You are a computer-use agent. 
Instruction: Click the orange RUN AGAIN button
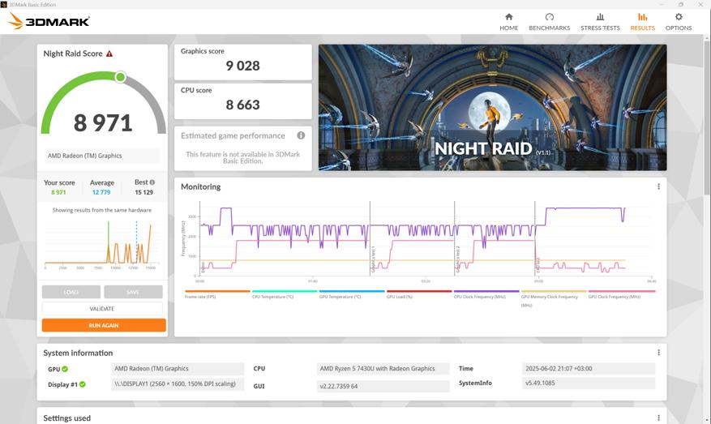coord(104,325)
